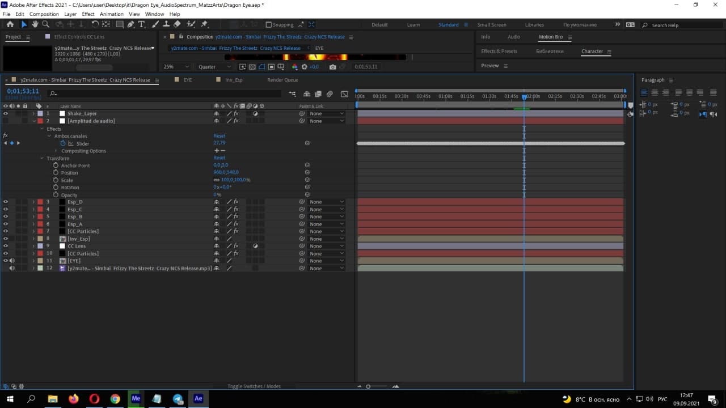Screen dimensions: 726x408
Task: Hide the CC Lens layer via eye icon
Action: (6, 246)
